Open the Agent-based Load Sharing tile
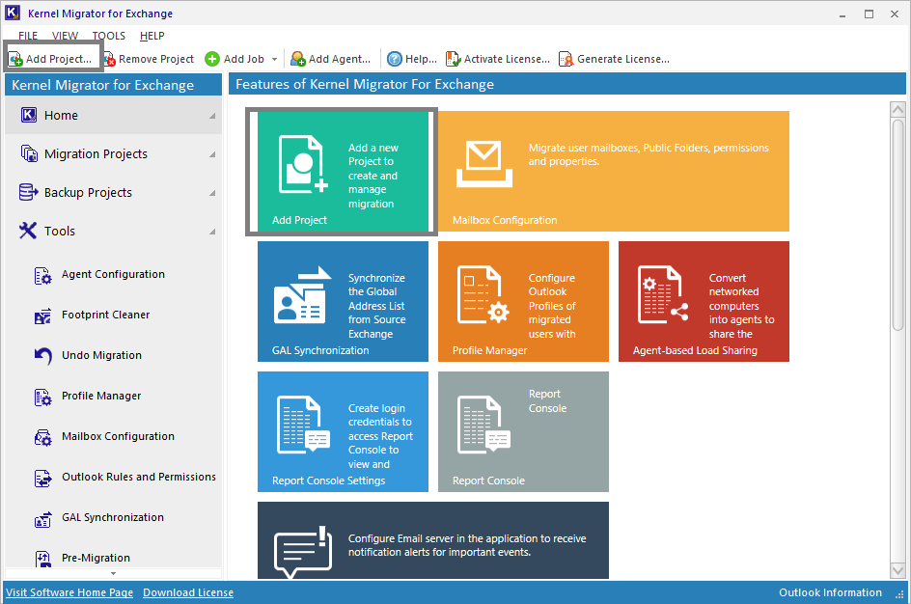Image resolution: width=911 pixels, height=604 pixels. [x=704, y=301]
